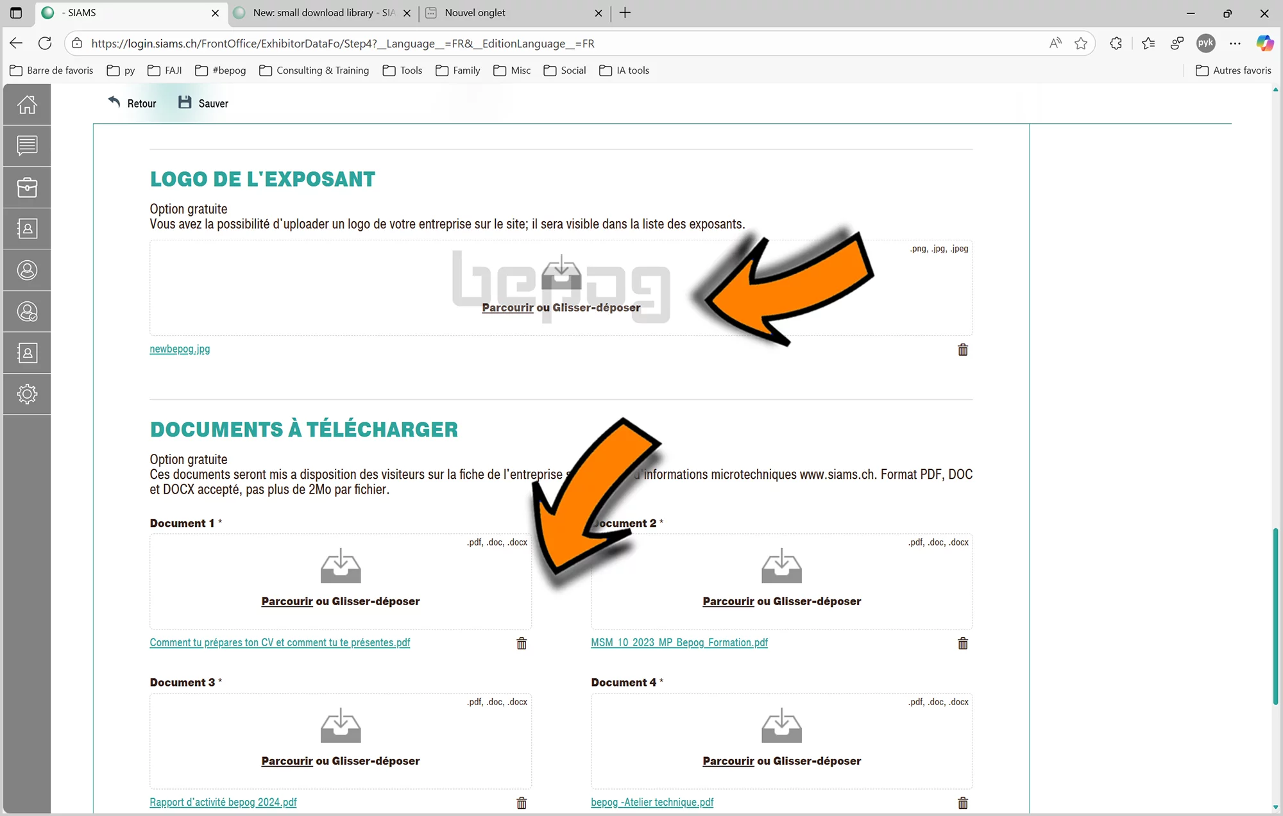Click the Document 3 upload tray icon

341,726
